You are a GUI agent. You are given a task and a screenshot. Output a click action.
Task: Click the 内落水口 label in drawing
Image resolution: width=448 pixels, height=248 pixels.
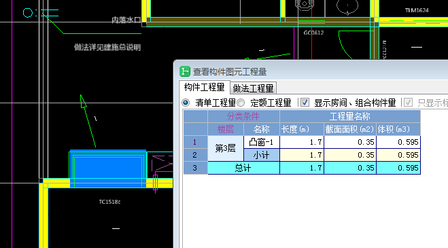[126, 20]
